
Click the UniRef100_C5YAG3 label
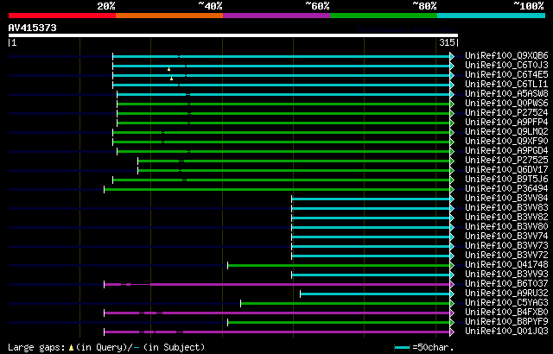coord(506,303)
